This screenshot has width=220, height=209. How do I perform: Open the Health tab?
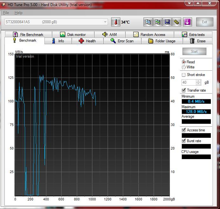tap(88, 41)
